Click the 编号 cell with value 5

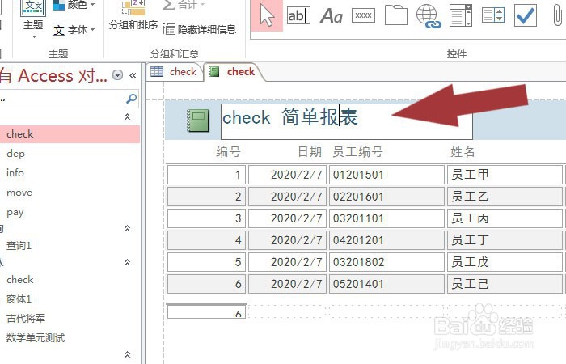point(206,262)
